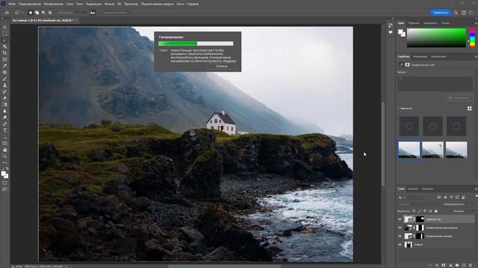Select the Lasso tool in toolbar

[4, 40]
